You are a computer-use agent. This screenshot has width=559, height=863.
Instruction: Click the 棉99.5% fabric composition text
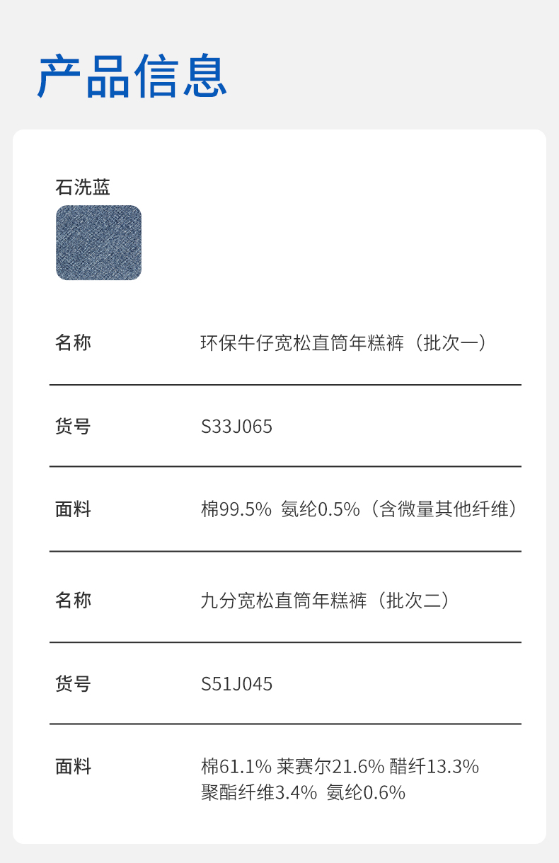point(236,509)
